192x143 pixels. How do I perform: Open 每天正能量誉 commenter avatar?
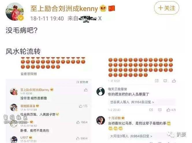[x=101, y=91]
